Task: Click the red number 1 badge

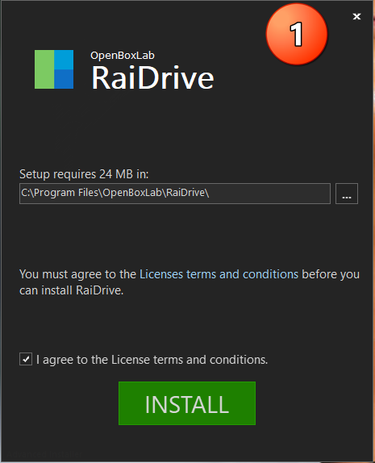Action: pos(297,34)
